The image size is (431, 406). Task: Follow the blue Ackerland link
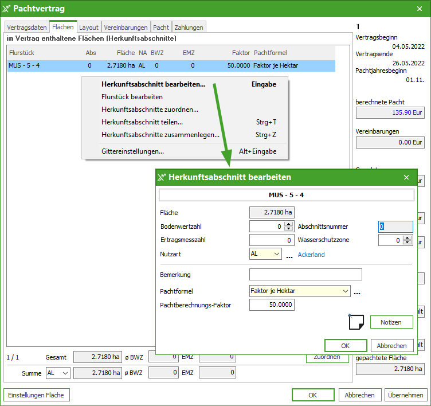pyautogui.click(x=311, y=255)
